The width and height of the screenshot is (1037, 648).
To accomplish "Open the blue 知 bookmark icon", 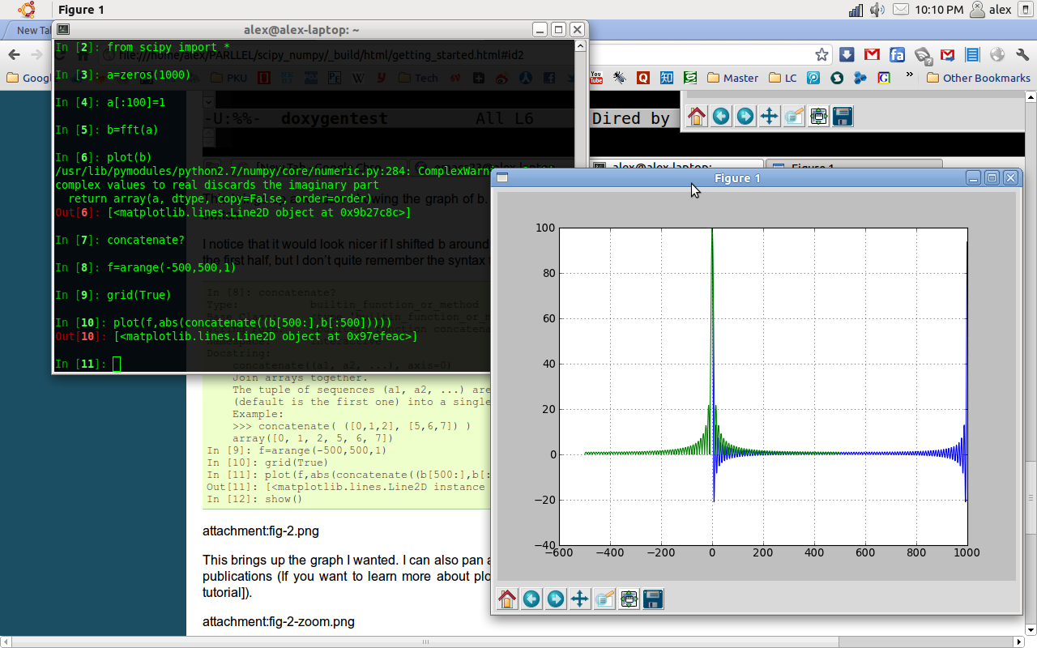I will pos(666,78).
